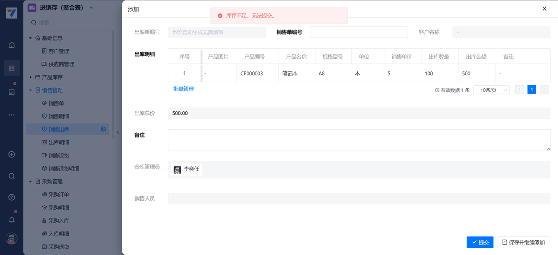Click inside the 备注 text area

coord(359,140)
